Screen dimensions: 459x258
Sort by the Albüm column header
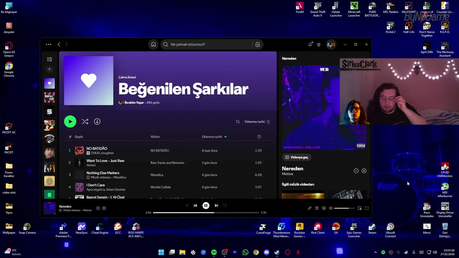click(x=155, y=137)
